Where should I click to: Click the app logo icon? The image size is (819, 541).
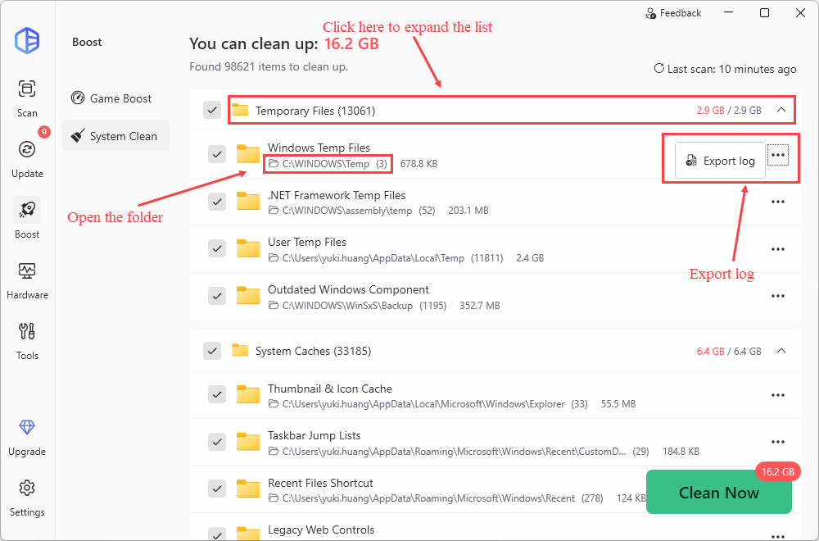27,40
